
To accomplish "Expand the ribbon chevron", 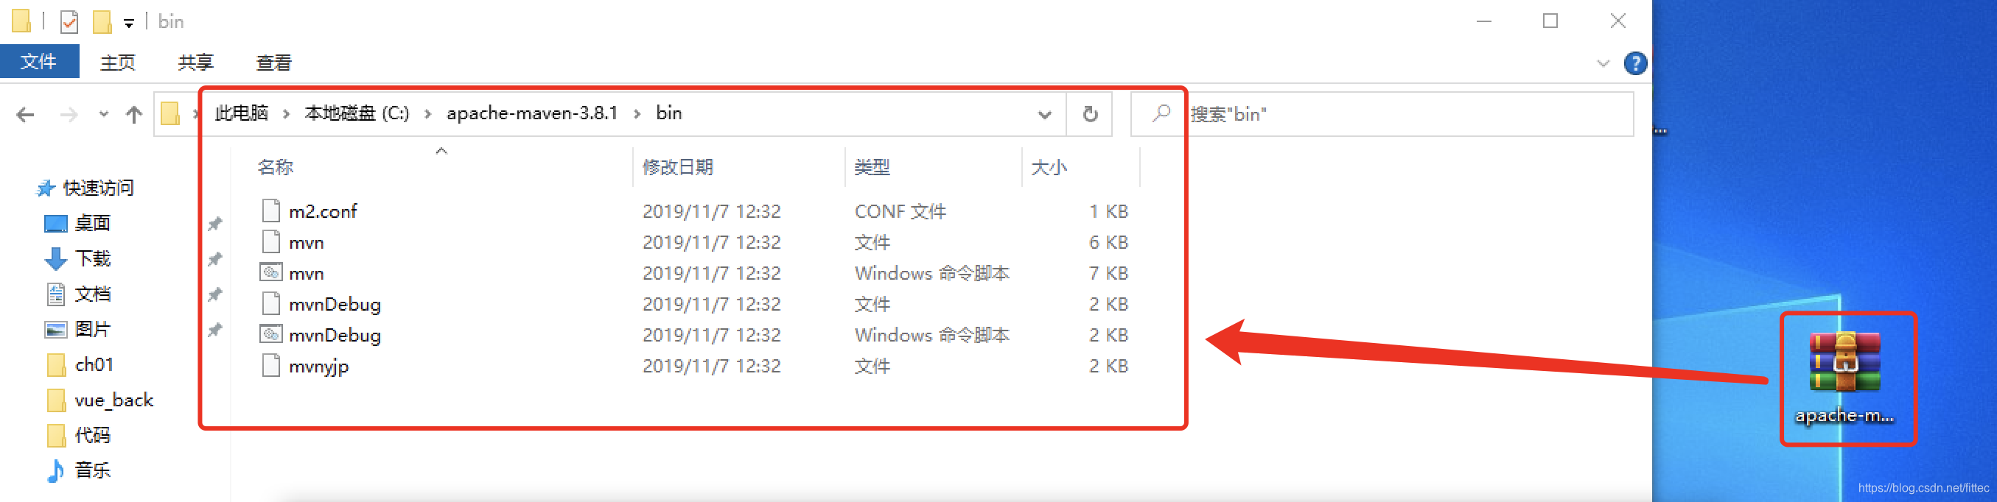I will pyautogui.click(x=1603, y=63).
